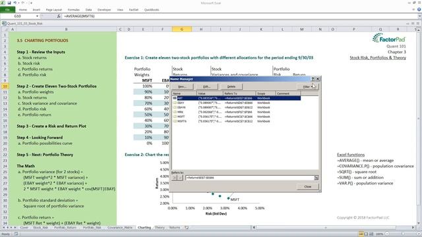Screen dimensions: 422x237
Task: Sort by Refers To column header
Action: click(239, 93)
